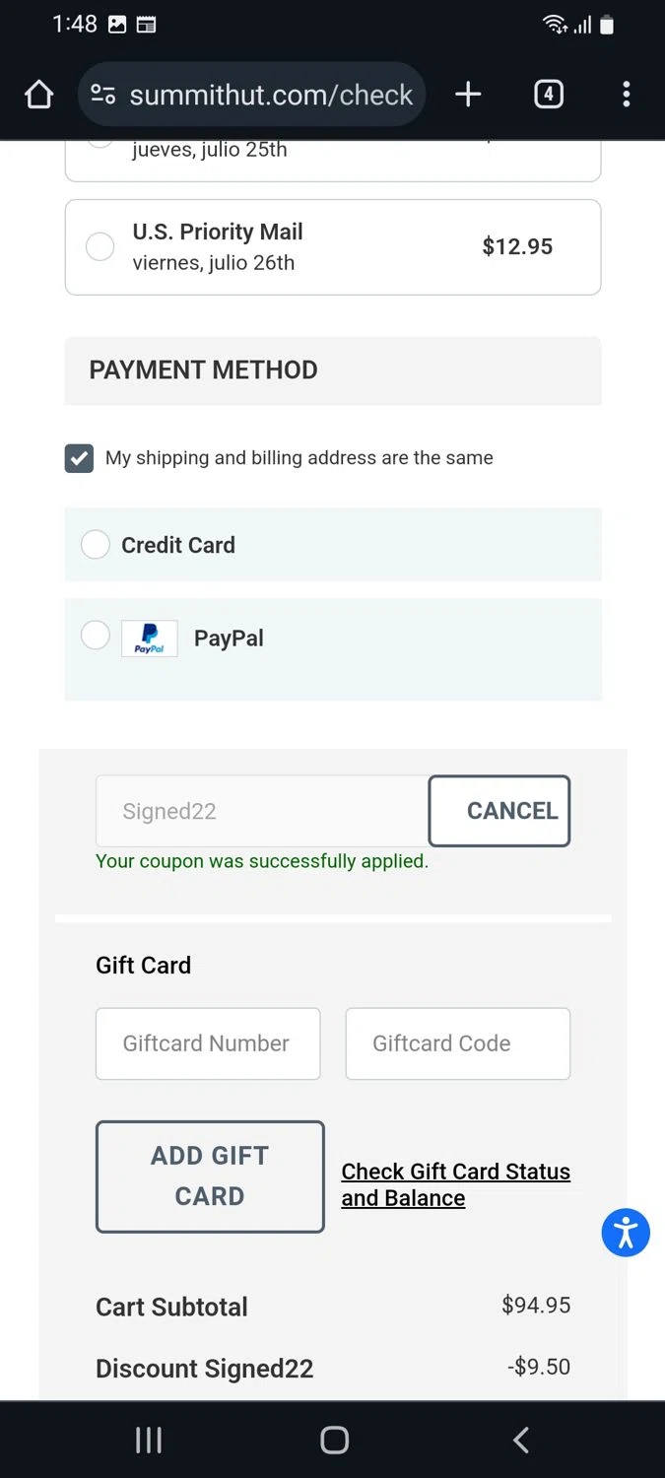The width and height of the screenshot is (665, 1478).
Task: Tap the browser home icon
Action: tap(38, 95)
